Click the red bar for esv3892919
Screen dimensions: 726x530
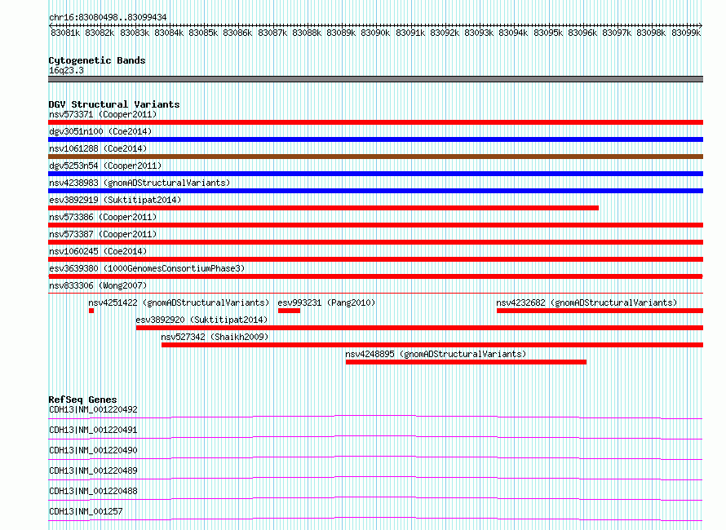(x=323, y=208)
